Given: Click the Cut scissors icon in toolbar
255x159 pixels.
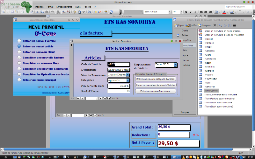Looking at the screenshot, I should (37, 12).
